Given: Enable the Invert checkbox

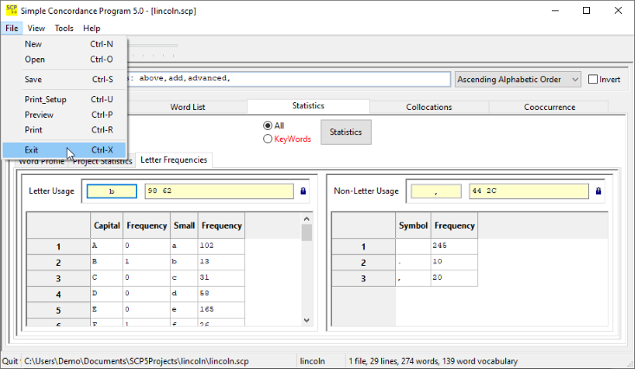Looking at the screenshot, I should (593, 80).
